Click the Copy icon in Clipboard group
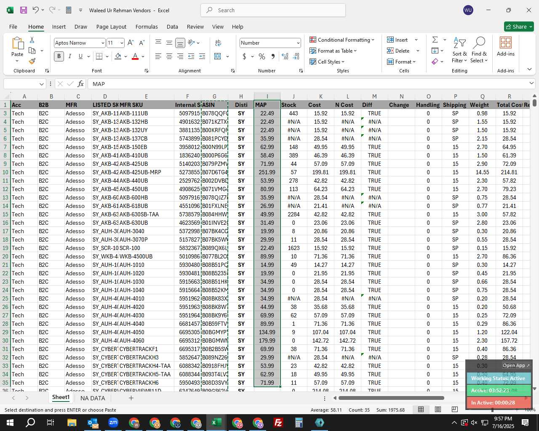 point(32,51)
